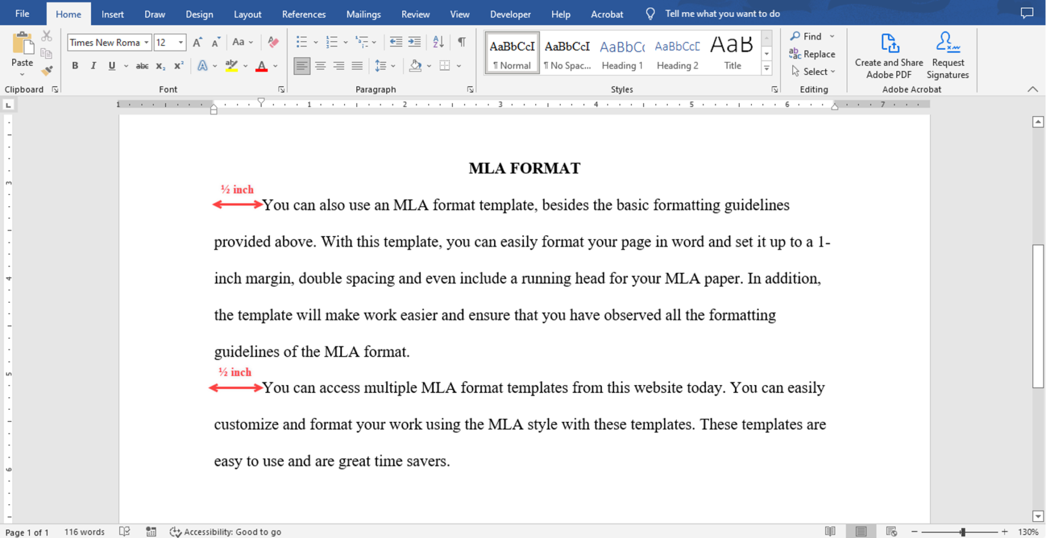
Task: Apply Strikethrough formatting to text
Action: click(x=142, y=66)
